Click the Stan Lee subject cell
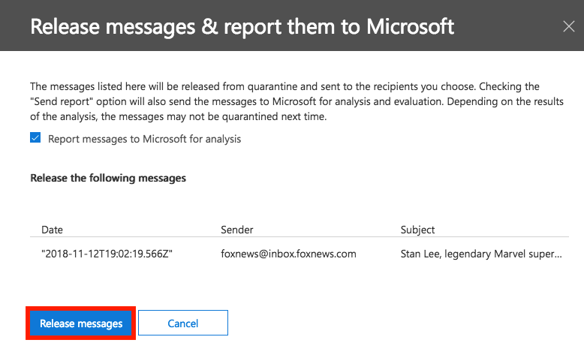584x352 pixels. (481, 254)
